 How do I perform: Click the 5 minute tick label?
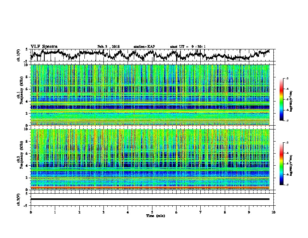pos(152,212)
